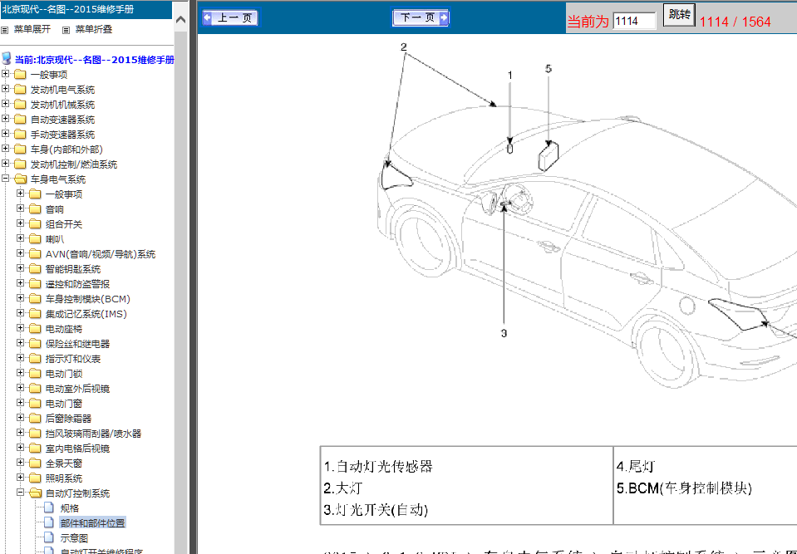Open the 部件和部件位置 page
This screenshot has width=797, height=554.
coord(92,522)
